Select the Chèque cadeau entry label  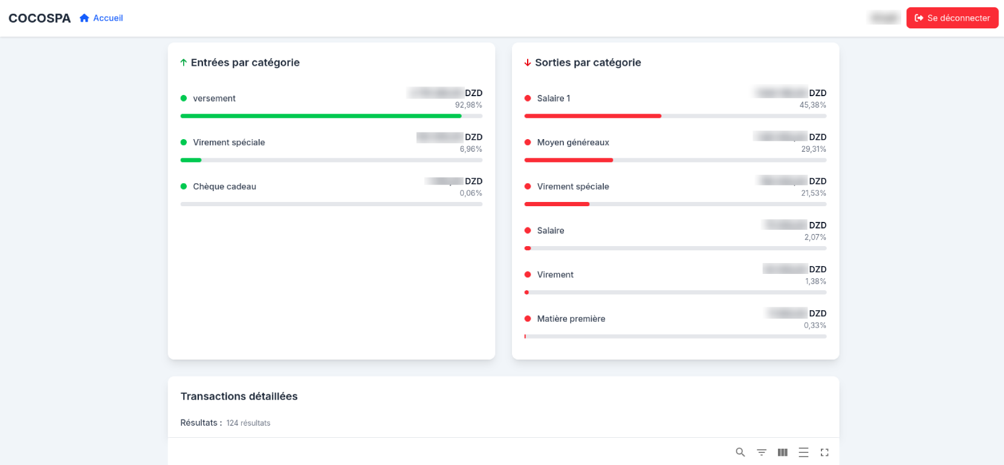[x=224, y=187]
